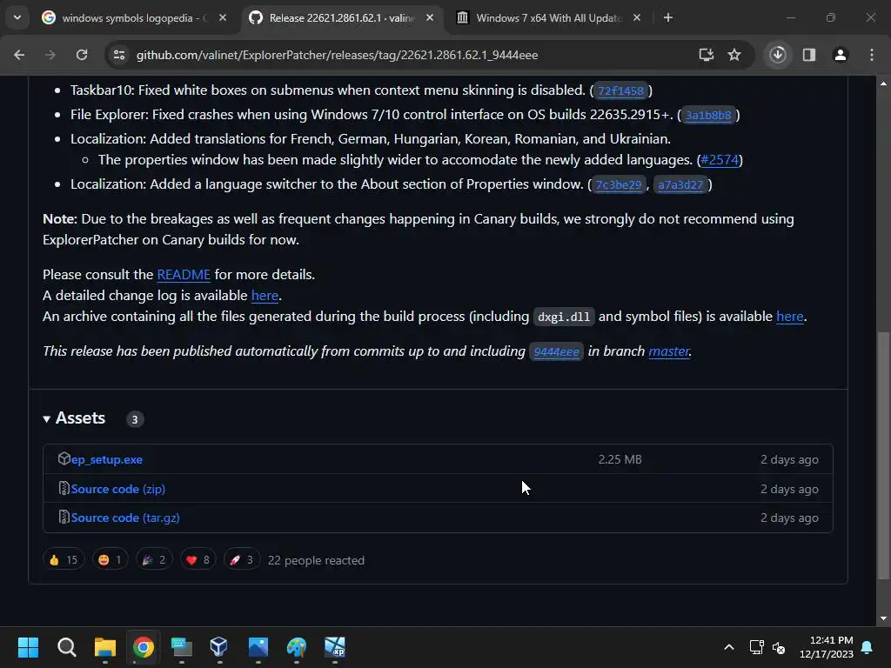The width and height of the screenshot is (891, 668).
Task: Open commit link 9444eee
Action: click(556, 352)
